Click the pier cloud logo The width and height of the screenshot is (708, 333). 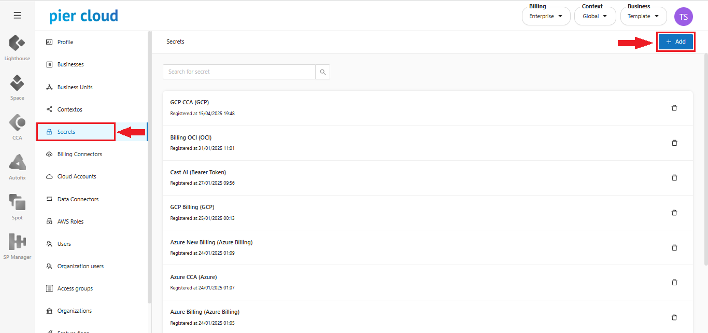pyautogui.click(x=83, y=16)
